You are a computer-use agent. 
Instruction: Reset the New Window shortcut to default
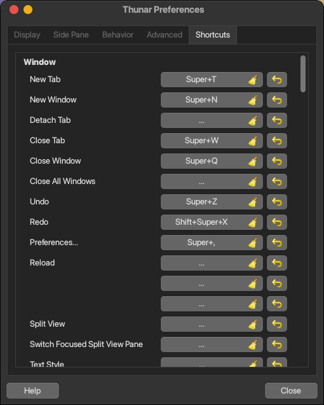(x=277, y=100)
